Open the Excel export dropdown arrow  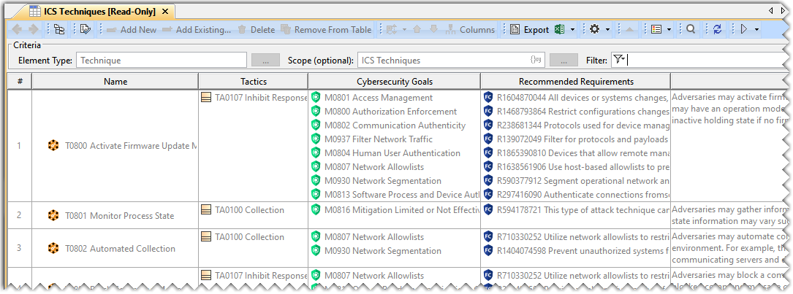573,30
